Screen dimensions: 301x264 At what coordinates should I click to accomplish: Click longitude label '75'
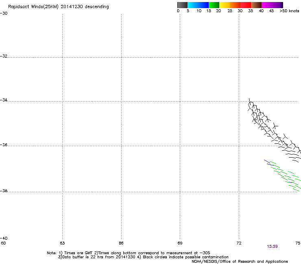(x=298, y=243)
